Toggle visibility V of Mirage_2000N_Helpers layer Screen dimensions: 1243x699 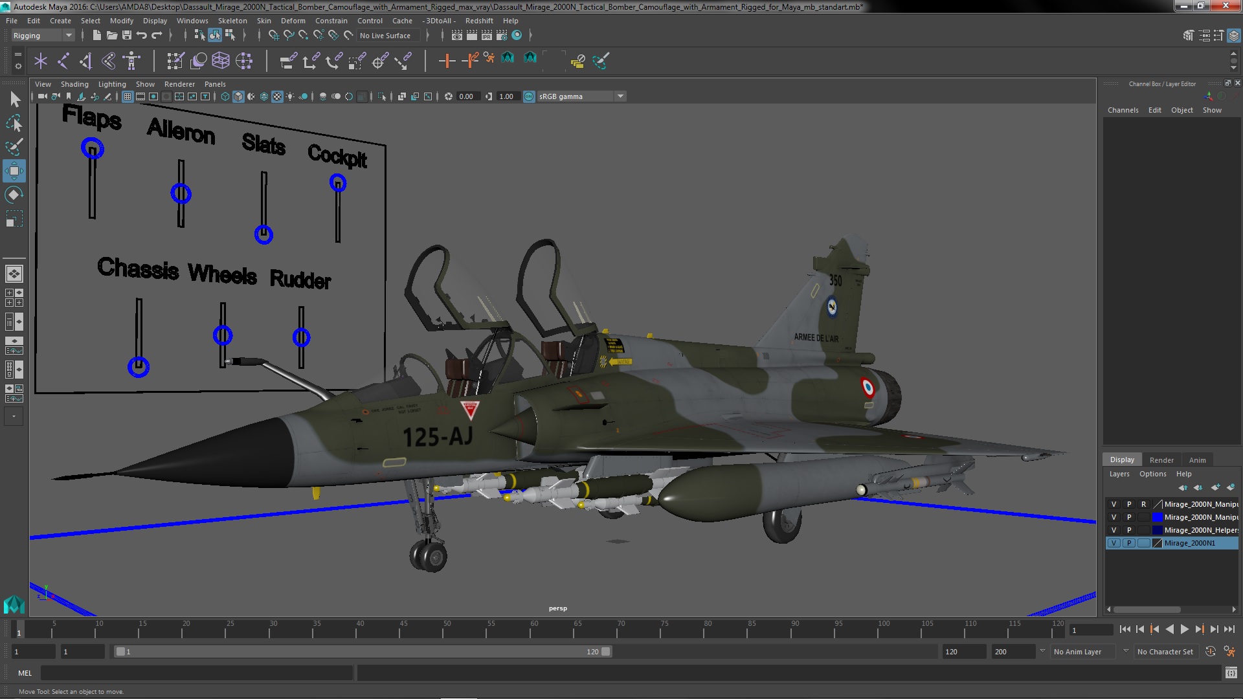pos(1114,530)
